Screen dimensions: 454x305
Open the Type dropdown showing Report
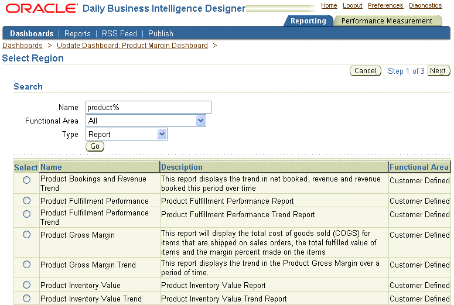pyautogui.click(x=126, y=134)
